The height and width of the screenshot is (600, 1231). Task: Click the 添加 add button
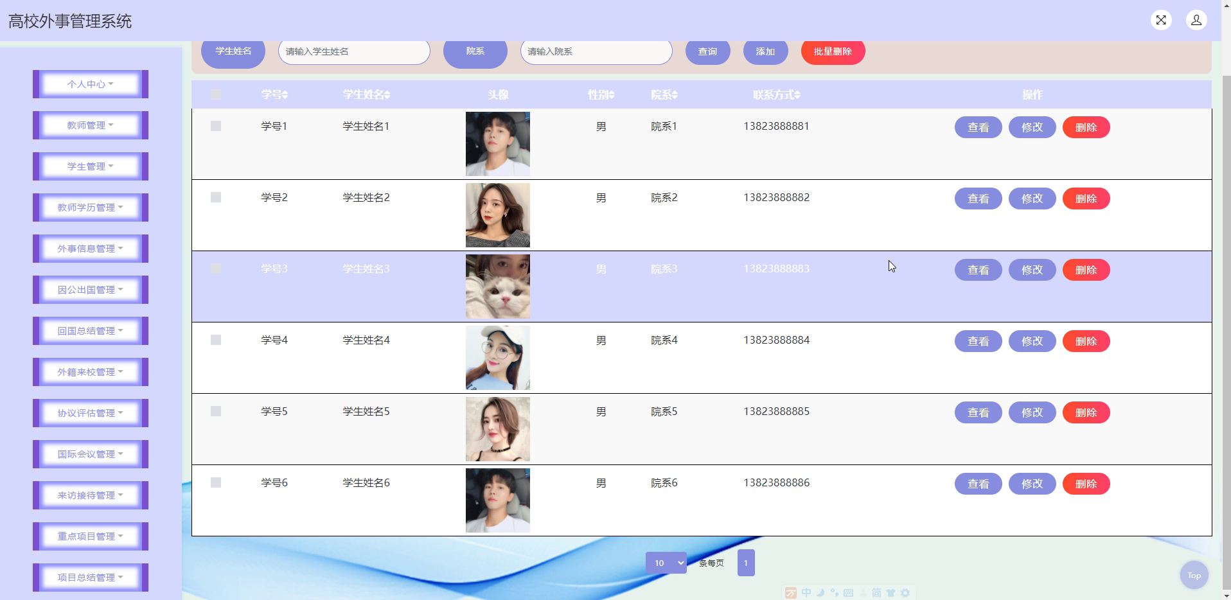pyautogui.click(x=765, y=51)
